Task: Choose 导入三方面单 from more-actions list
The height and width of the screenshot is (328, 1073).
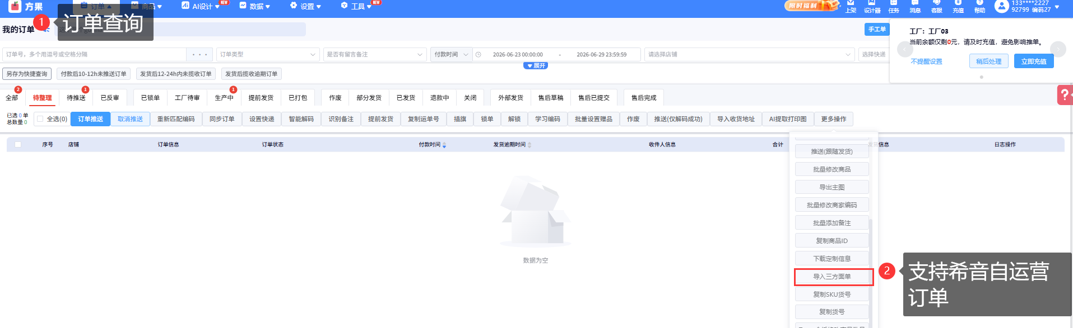Action: [x=832, y=277]
